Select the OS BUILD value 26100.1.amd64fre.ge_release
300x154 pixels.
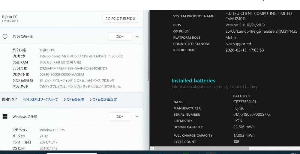tap(261, 31)
